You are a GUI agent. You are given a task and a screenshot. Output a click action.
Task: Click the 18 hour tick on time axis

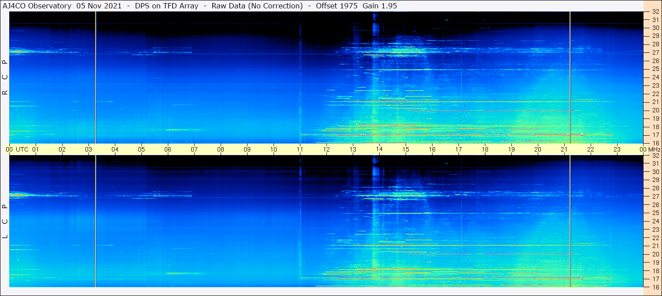click(485, 149)
